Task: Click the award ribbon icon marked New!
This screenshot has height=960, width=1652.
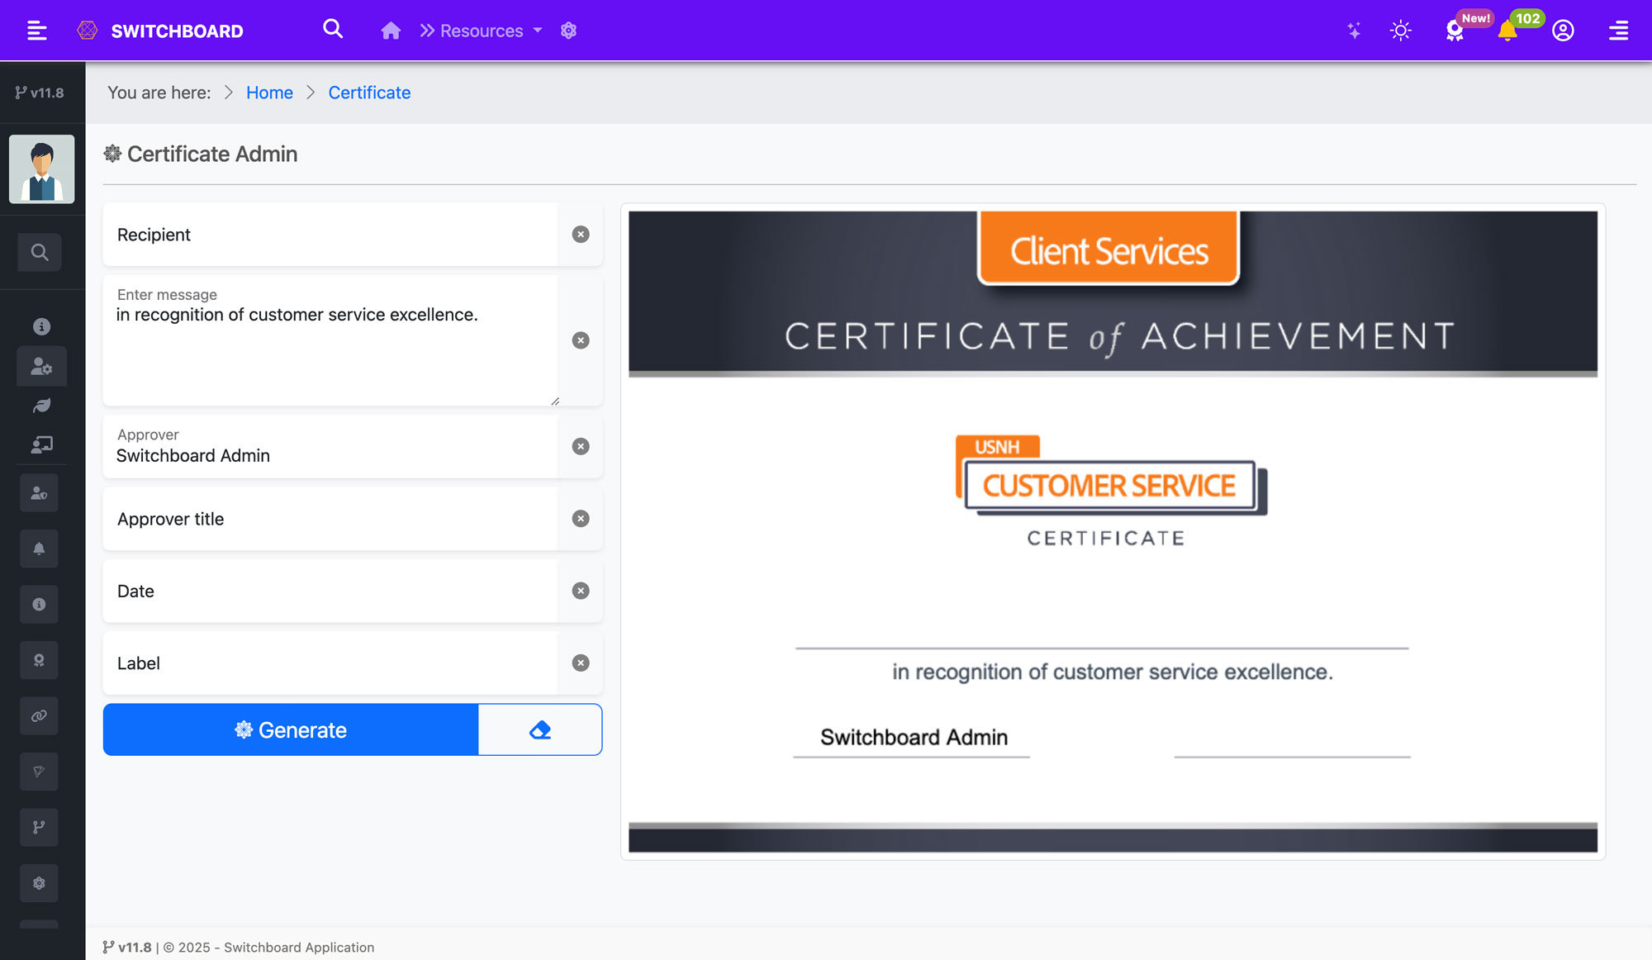Action: [1455, 31]
